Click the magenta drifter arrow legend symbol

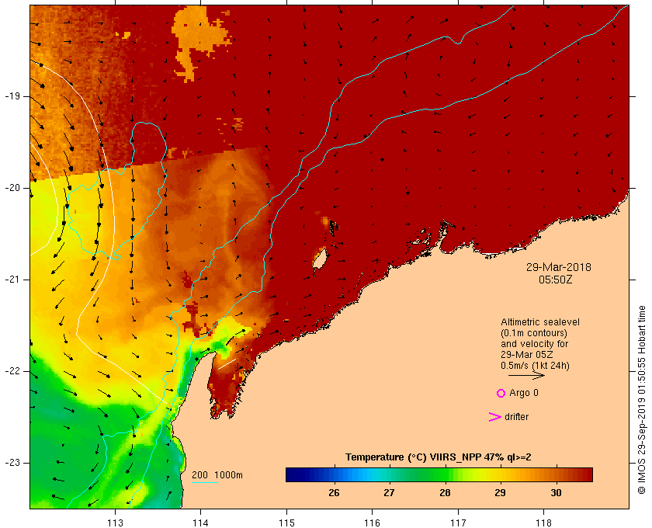(x=495, y=417)
